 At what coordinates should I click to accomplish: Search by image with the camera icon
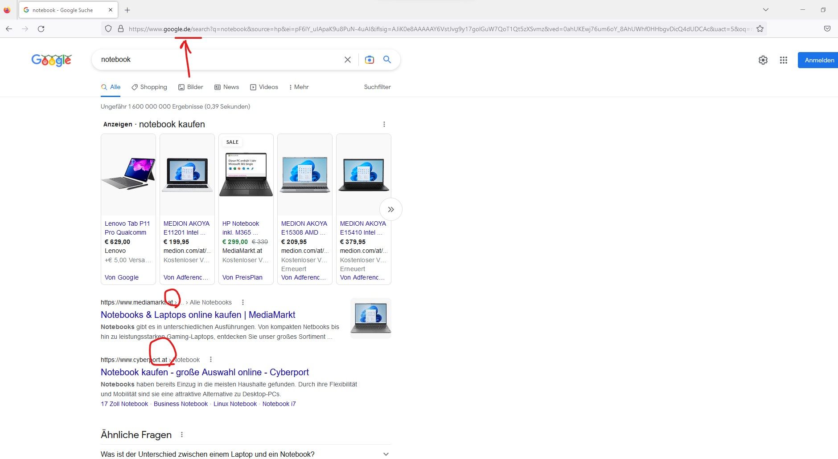tap(369, 60)
